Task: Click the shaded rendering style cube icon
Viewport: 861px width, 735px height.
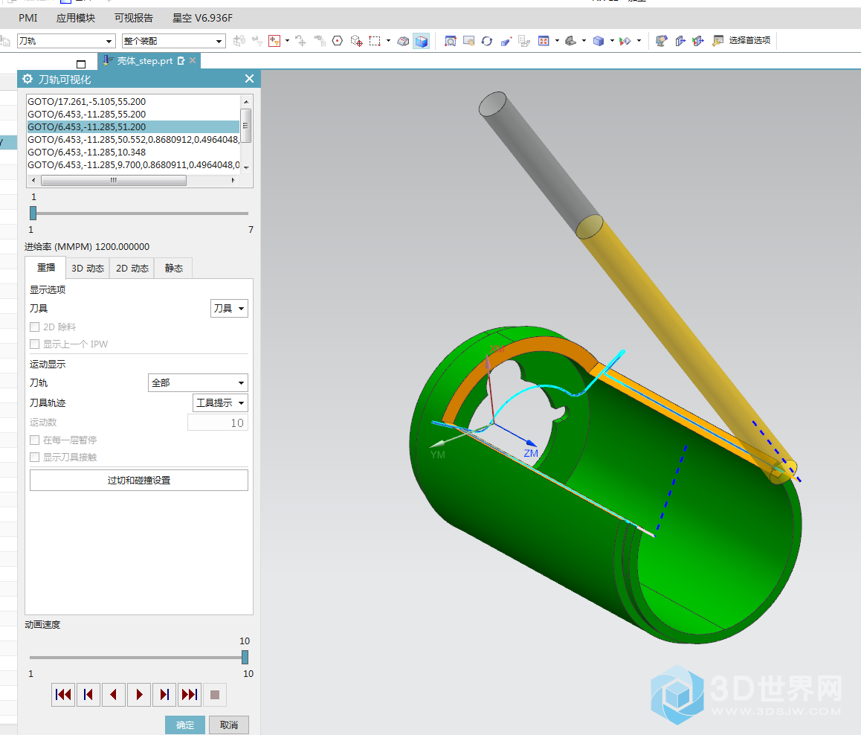Action: tap(599, 41)
